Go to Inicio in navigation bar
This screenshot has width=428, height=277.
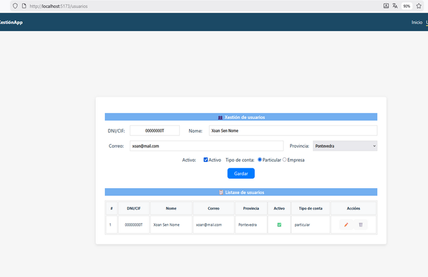(x=417, y=22)
